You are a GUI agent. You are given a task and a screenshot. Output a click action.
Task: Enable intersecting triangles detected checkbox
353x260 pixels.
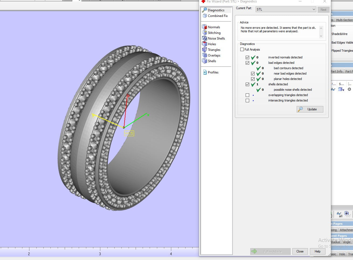pyautogui.click(x=247, y=100)
